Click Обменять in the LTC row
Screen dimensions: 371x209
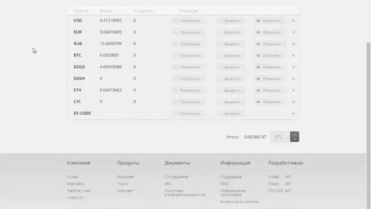270,102
